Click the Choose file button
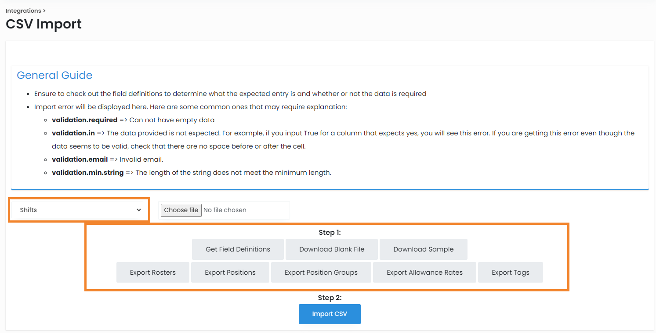656x333 pixels. tap(181, 210)
